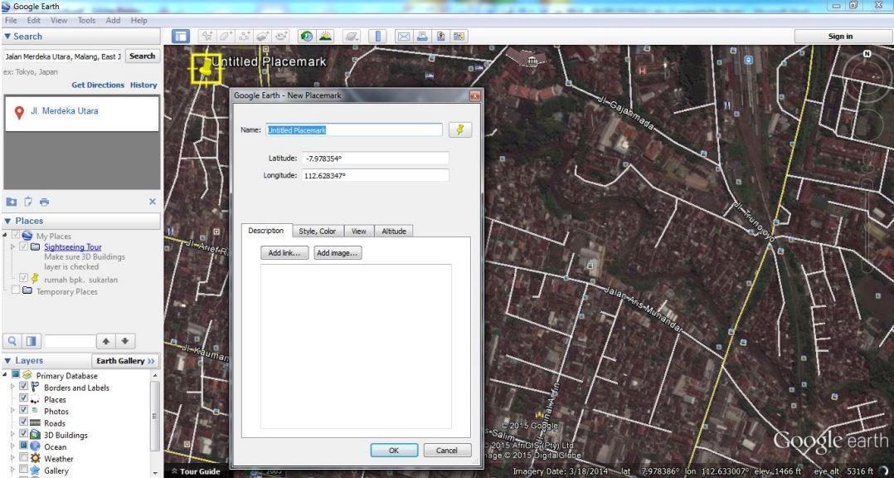
Task: Click the Print toolbar icon
Action: point(422,37)
